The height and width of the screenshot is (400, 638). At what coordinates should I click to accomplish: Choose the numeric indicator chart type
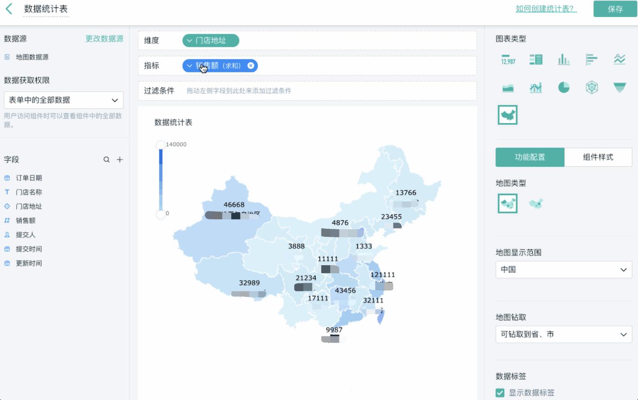click(508, 59)
